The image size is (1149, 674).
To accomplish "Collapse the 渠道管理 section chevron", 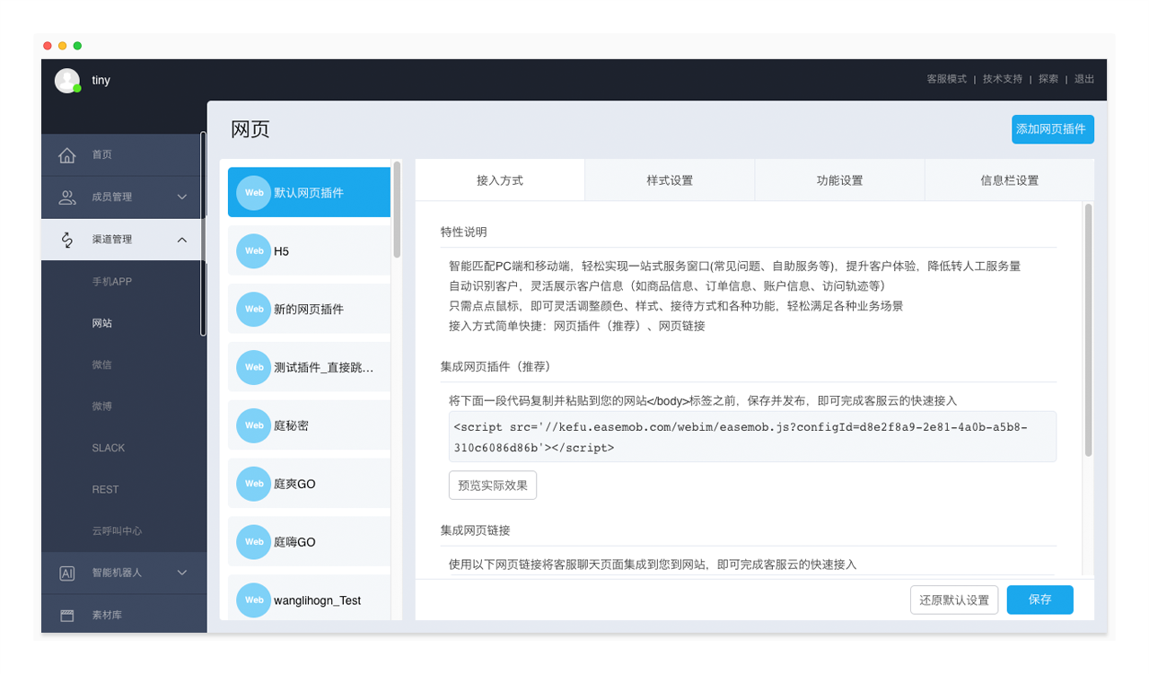I will [182, 240].
